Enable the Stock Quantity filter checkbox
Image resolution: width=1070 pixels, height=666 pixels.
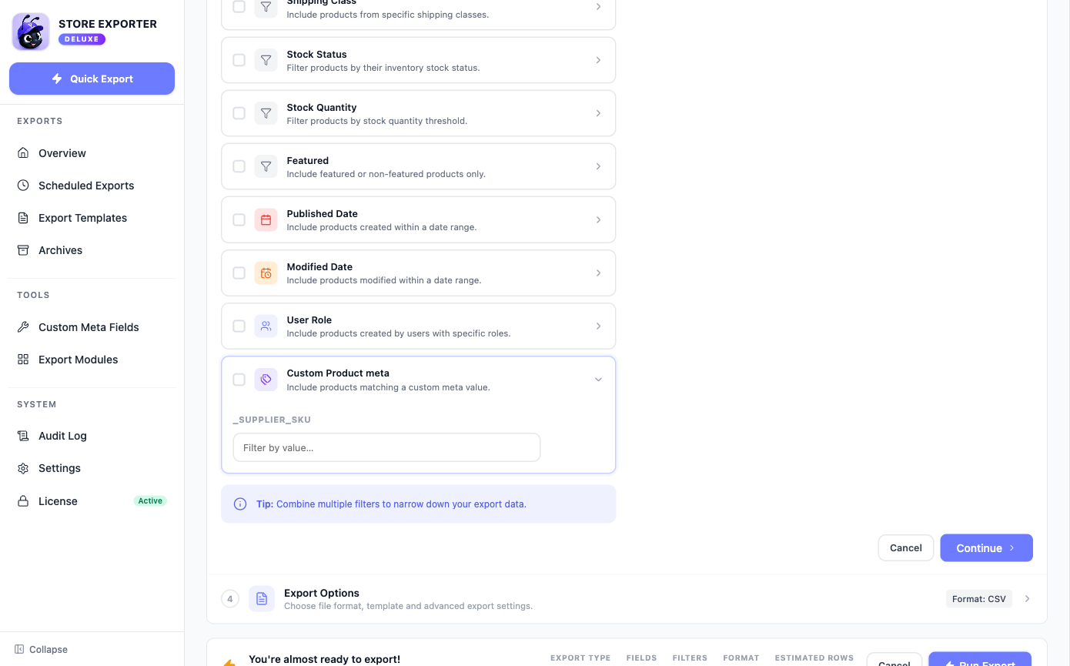point(239,113)
